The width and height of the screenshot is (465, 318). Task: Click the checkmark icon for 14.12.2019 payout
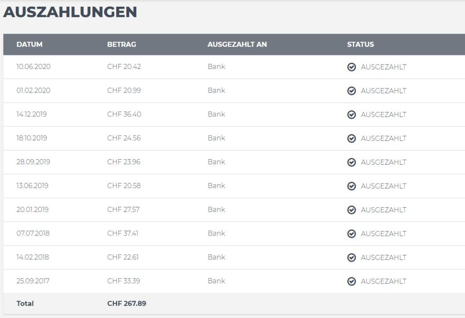[351, 114]
